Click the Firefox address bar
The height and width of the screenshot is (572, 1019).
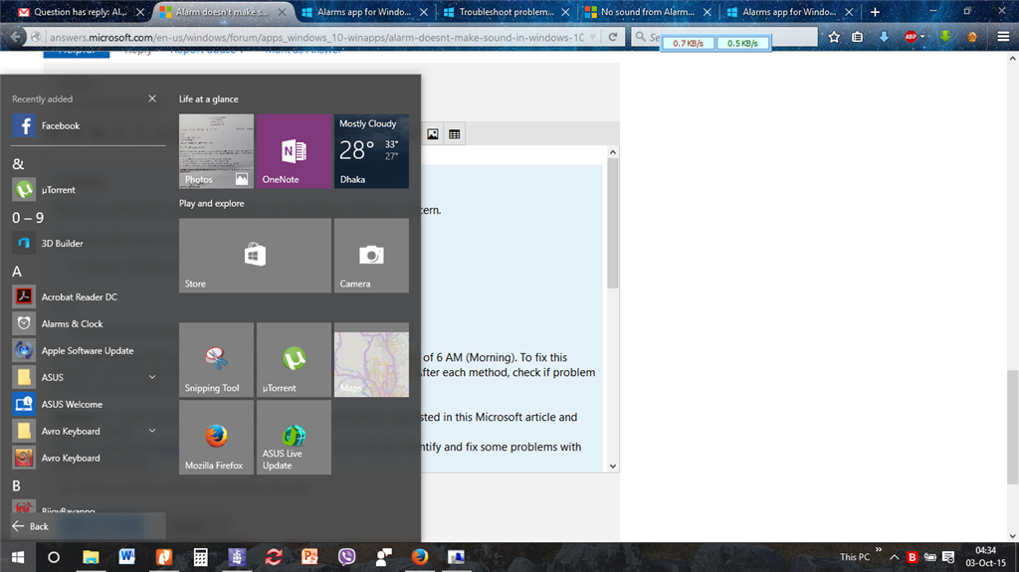(317, 37)
